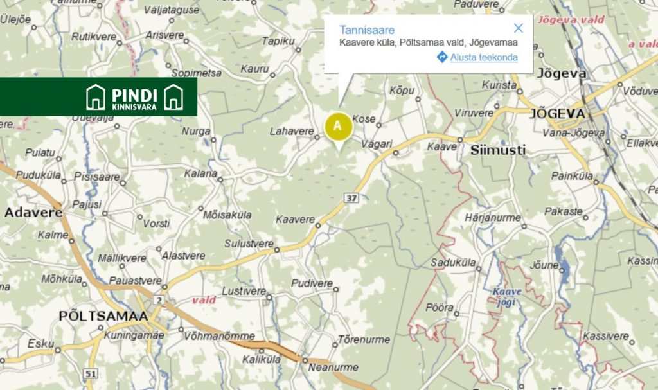Click the left house icon in Pindi logo

pyautogui.click(x=95, y=97)
